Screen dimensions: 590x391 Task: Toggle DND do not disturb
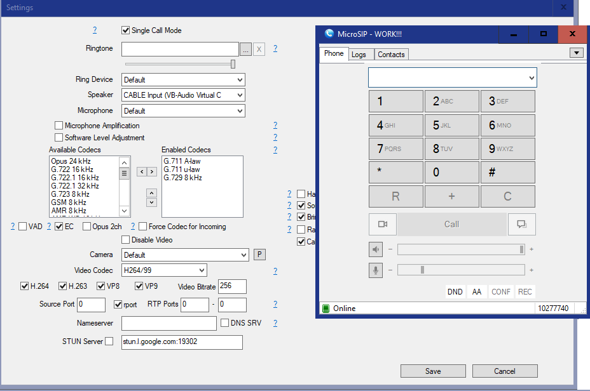coord(455,292)
